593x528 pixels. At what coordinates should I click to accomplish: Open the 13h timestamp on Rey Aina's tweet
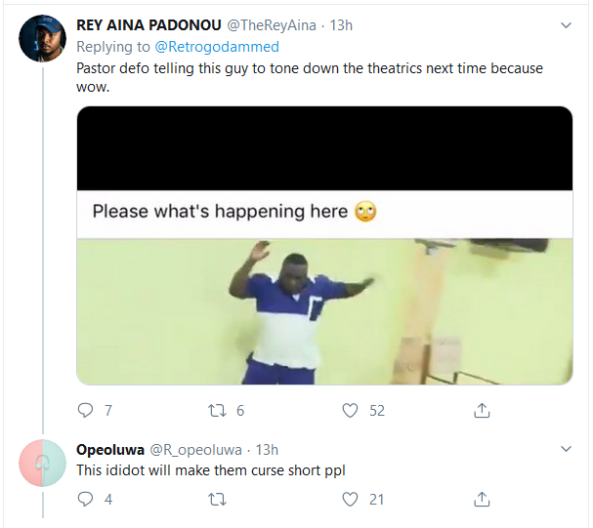(341, 24)
